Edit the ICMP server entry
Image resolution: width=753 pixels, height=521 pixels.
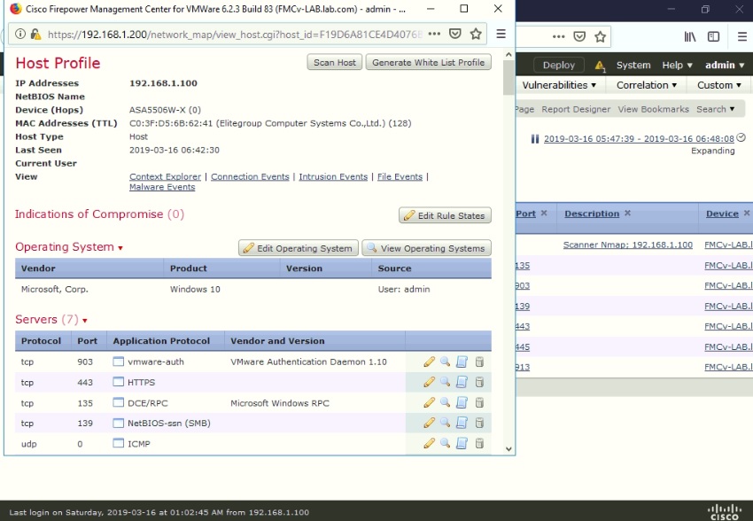429,444
